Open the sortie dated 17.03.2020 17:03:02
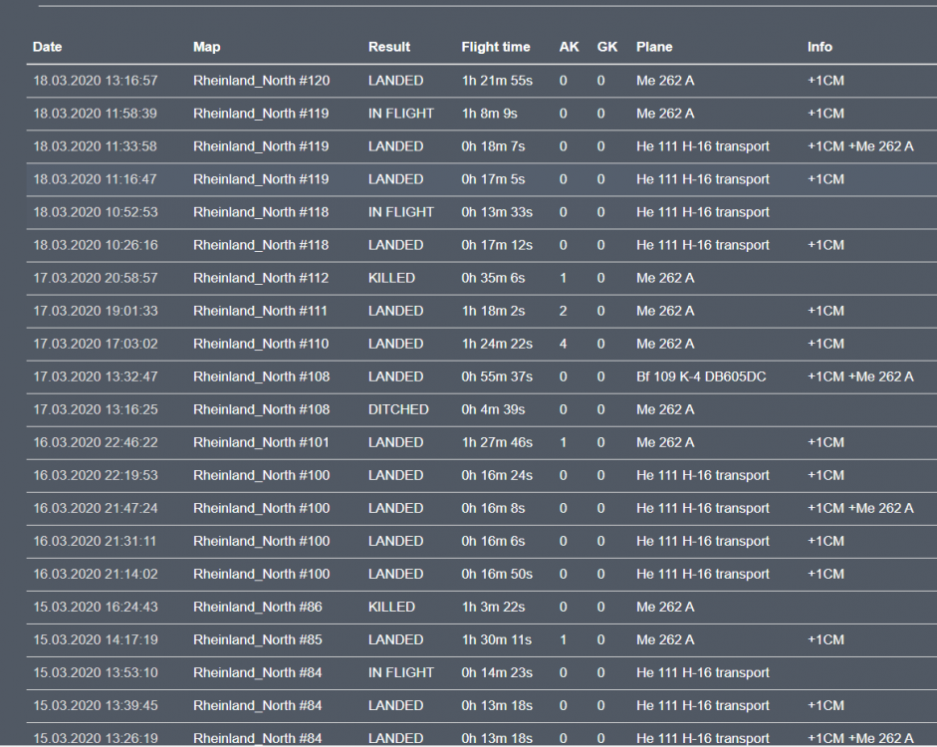The image size is (937, 747). point(96,344)
